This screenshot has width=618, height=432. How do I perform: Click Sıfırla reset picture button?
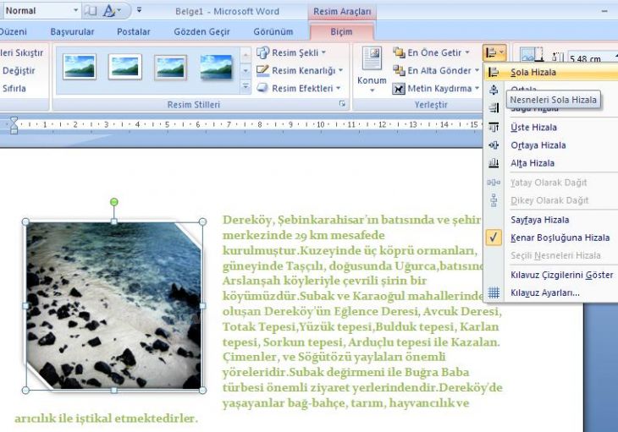tap(14, 88)
